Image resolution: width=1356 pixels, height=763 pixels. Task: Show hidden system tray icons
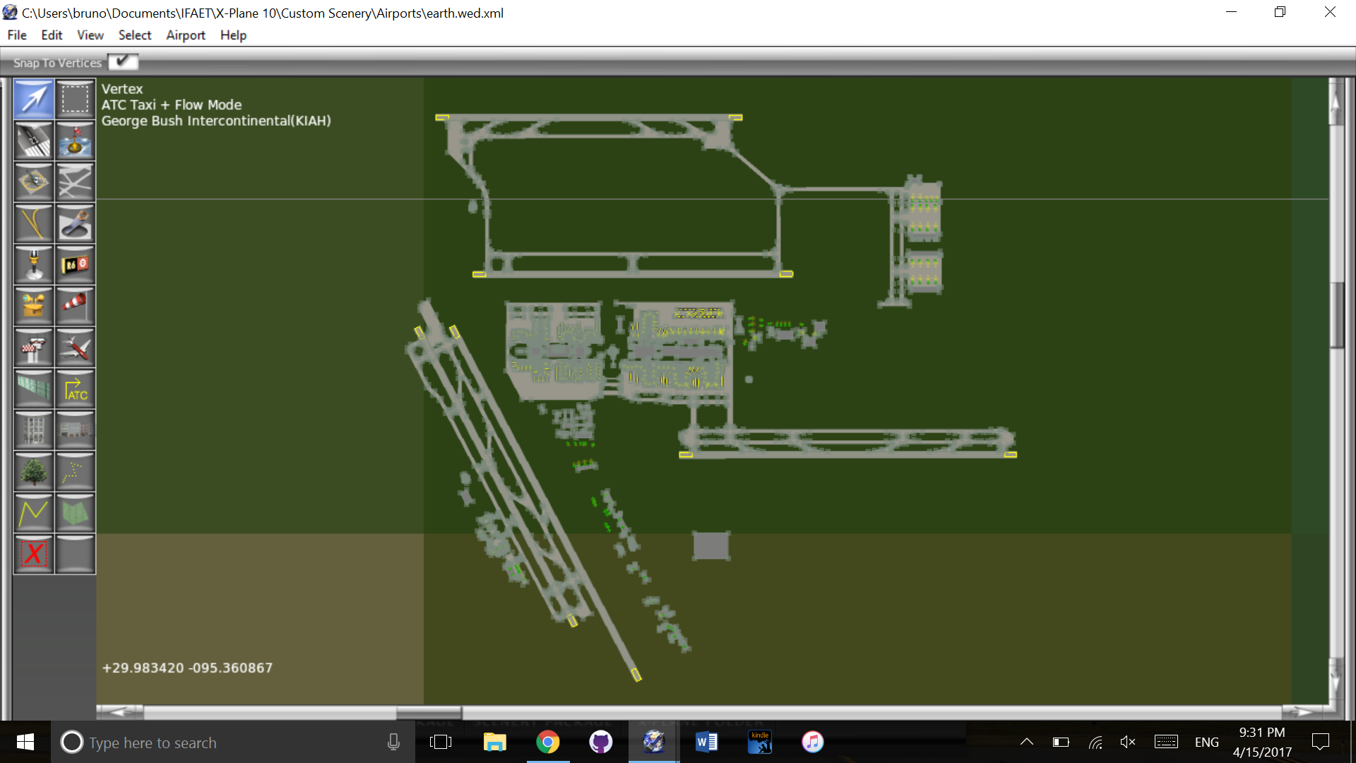1027,742
